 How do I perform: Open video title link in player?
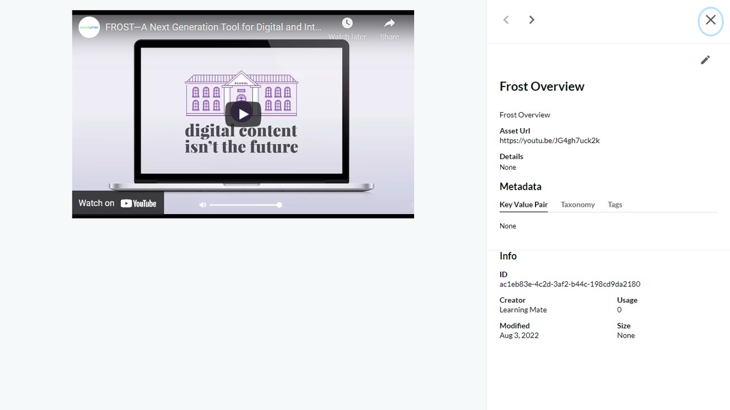coord(213,27)
